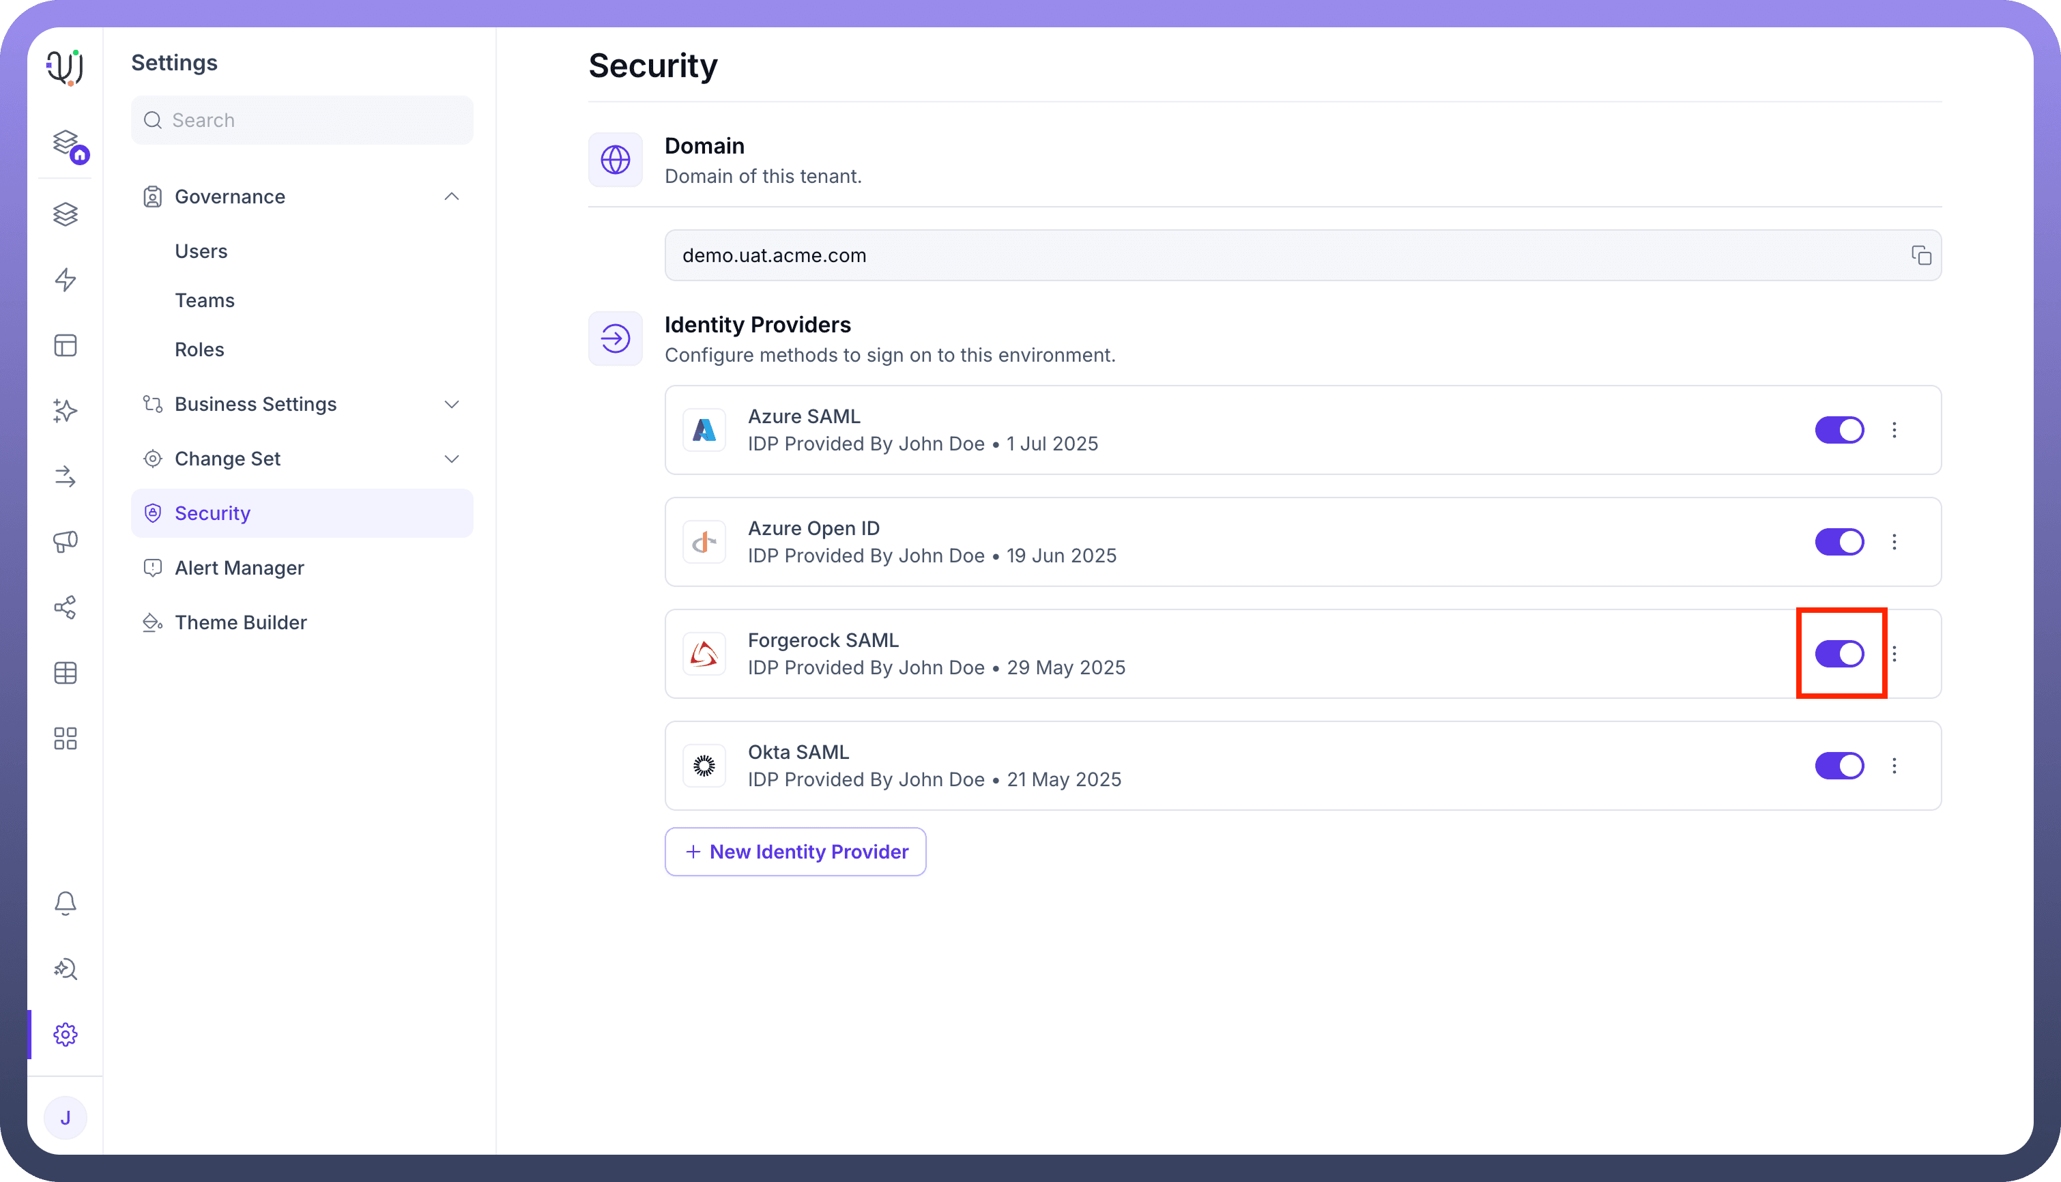Copy the demo.uat.acme.com domain
The width and height of the screenshot is (2061, 1182).
point(1920,256)
